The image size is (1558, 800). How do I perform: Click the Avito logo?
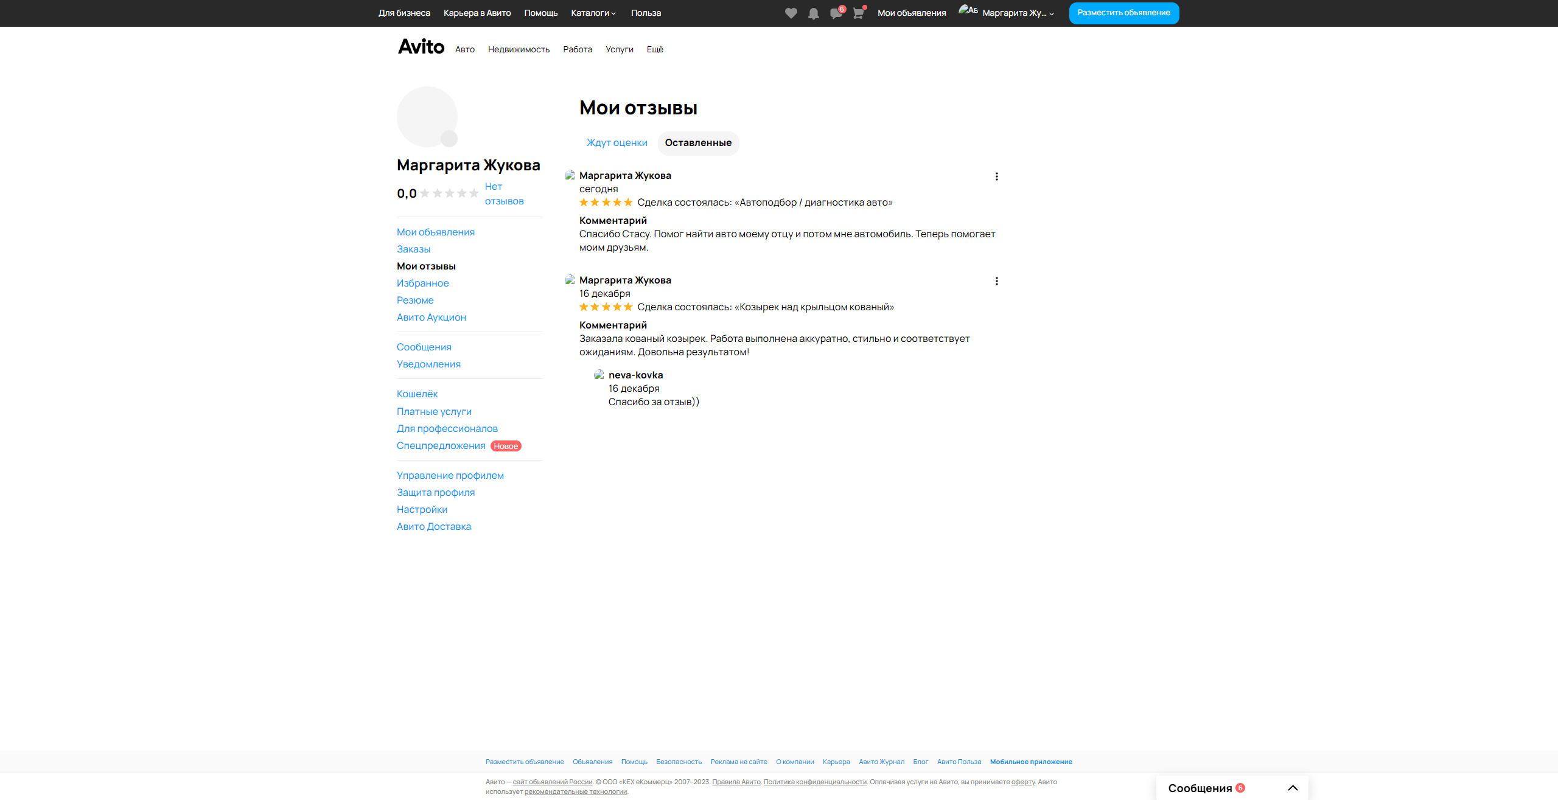coord(421,47)
